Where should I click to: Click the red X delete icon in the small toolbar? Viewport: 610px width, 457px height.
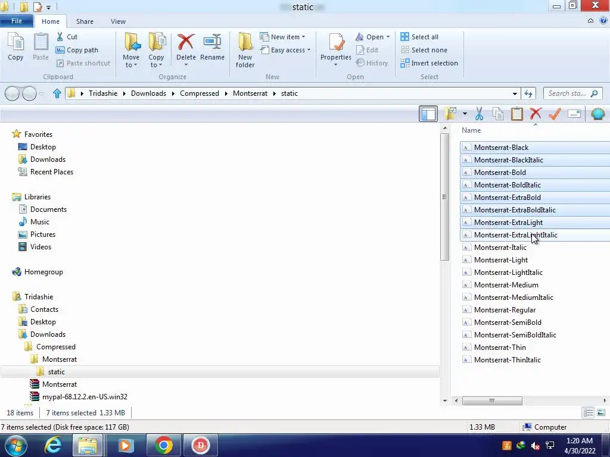[x=536, y=114]
